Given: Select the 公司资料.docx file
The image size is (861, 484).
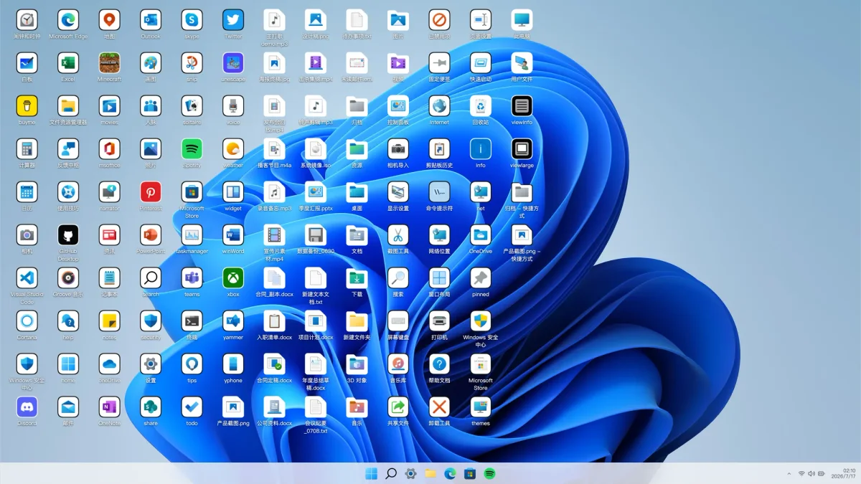Looking at the screenshot, I should (x=274, y=407).
